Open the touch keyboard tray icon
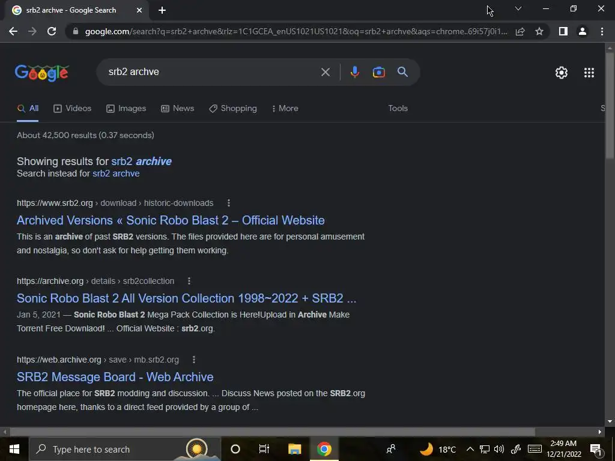Viewport: 615px width, 461px height. [x=535, y=449]
